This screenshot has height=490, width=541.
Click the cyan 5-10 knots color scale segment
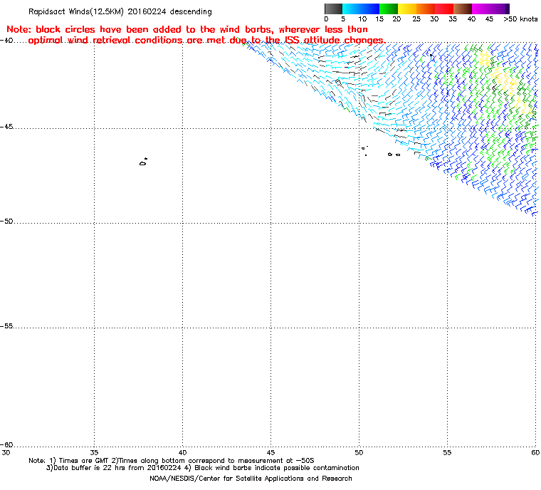point(352,9)
